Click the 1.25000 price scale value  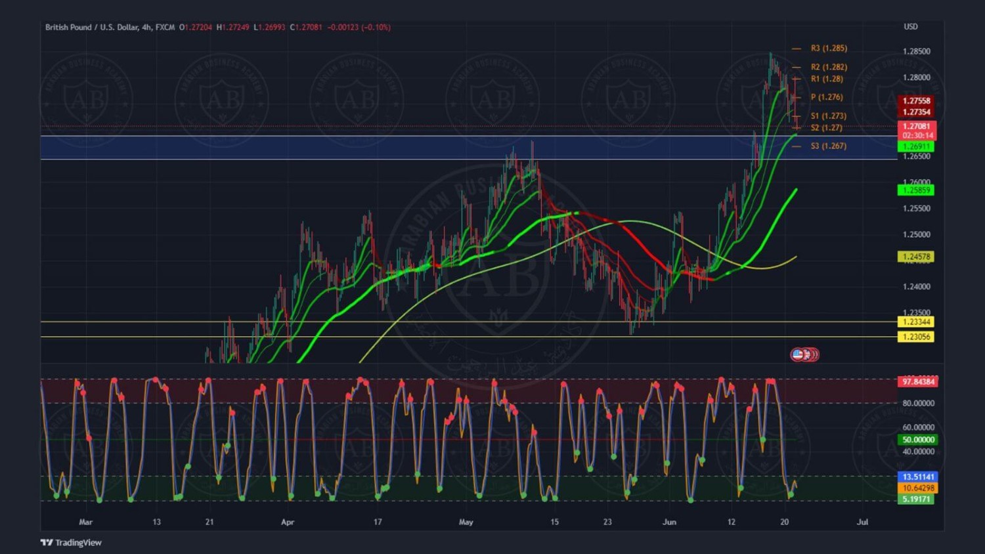pos(917,234)
